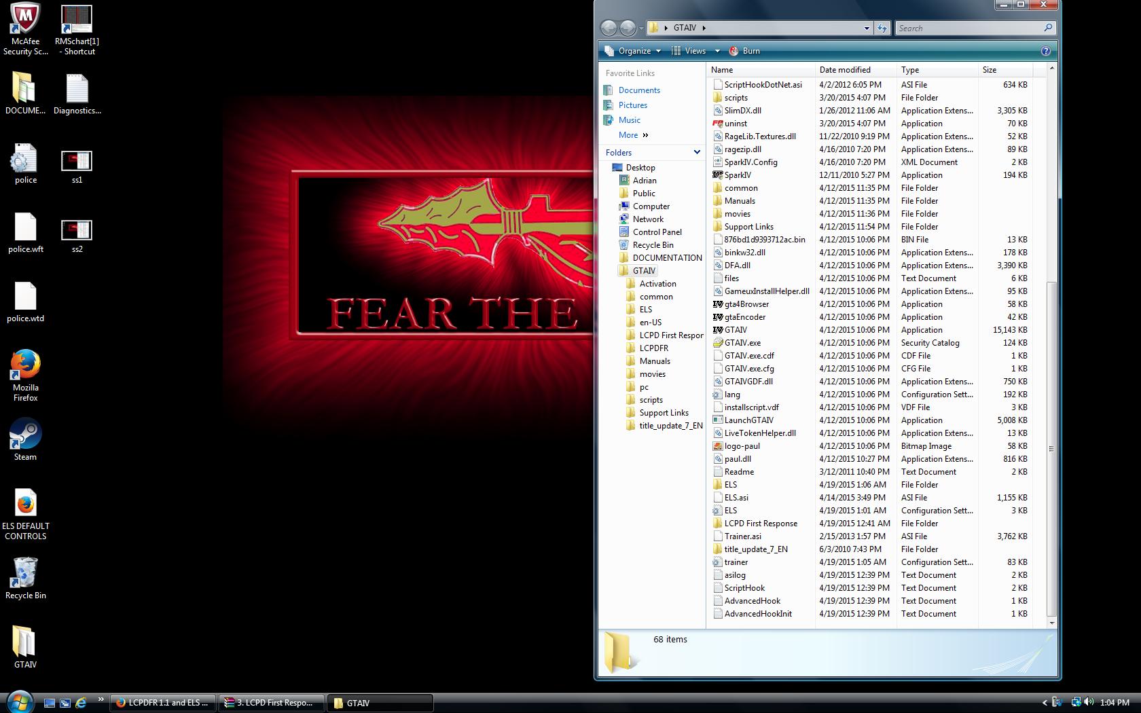This screenshot has width=1141, height=713.
Task: Expand More favorite links
Action: [x=633, y=135]
